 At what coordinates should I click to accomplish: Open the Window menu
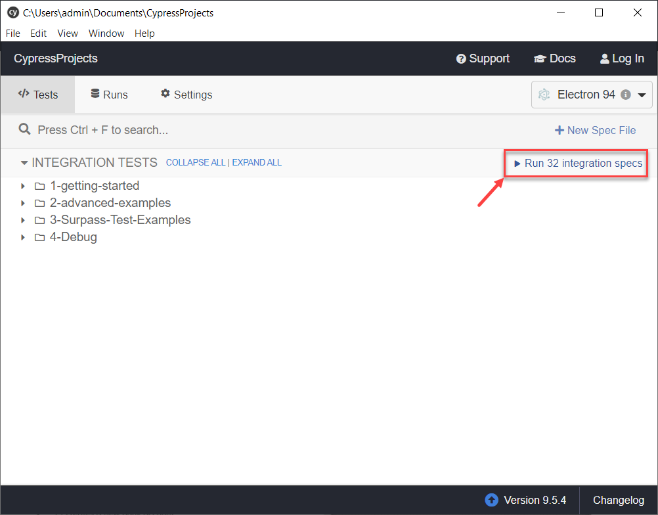click(x=106, y=33)
